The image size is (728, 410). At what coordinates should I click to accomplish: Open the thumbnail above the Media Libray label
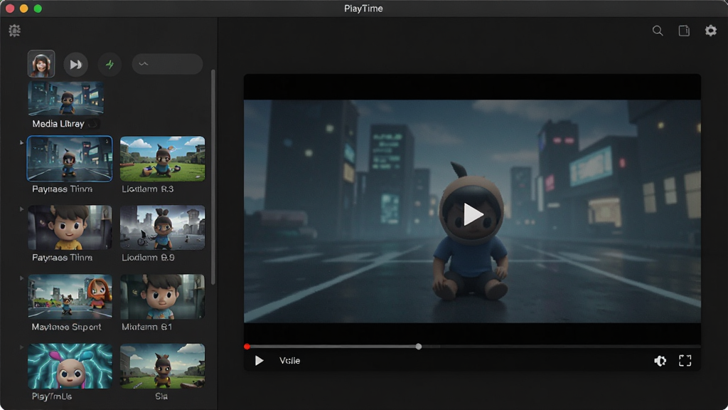click(66, 98)
